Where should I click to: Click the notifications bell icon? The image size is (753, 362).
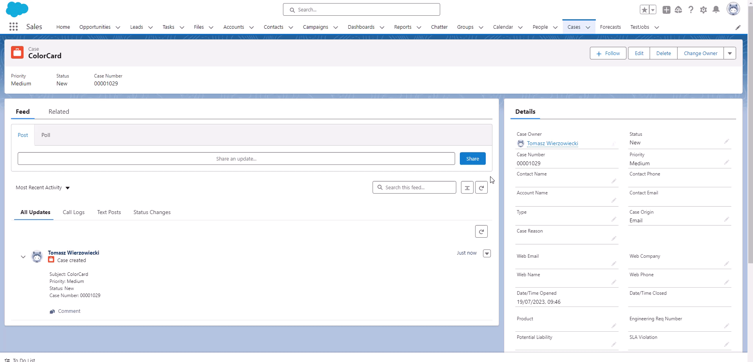[x=716, y=9]
